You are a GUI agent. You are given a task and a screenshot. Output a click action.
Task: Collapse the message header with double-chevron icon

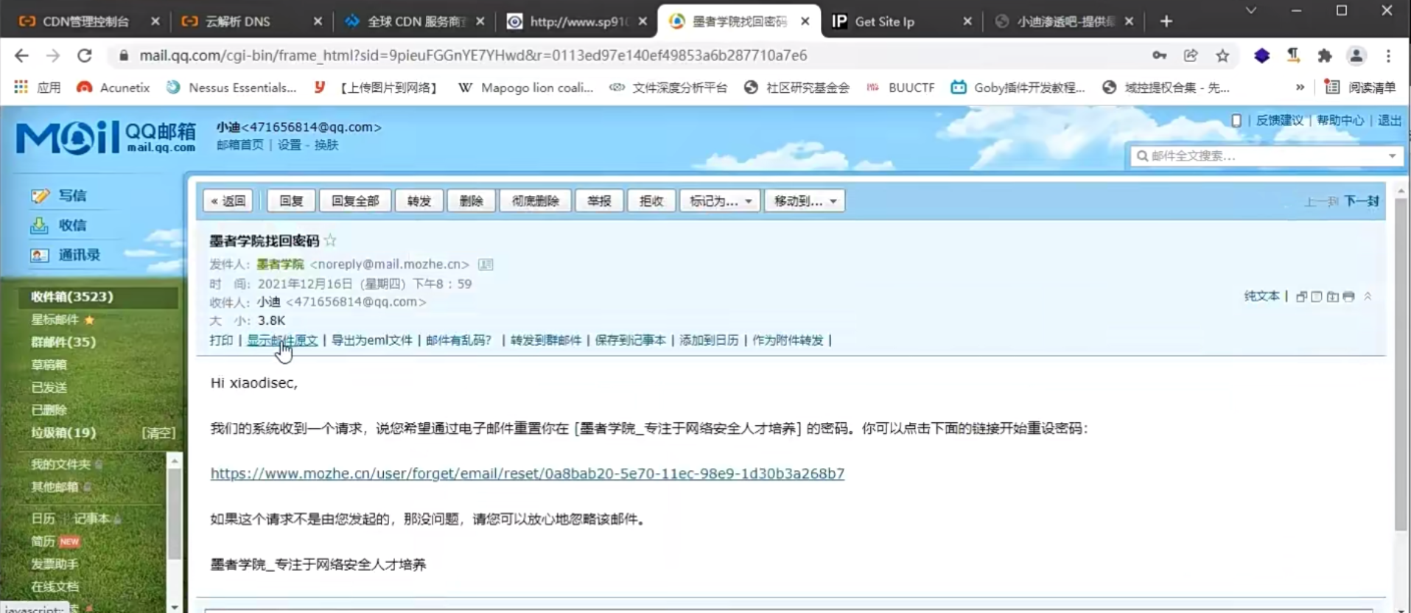[1368, 296]
